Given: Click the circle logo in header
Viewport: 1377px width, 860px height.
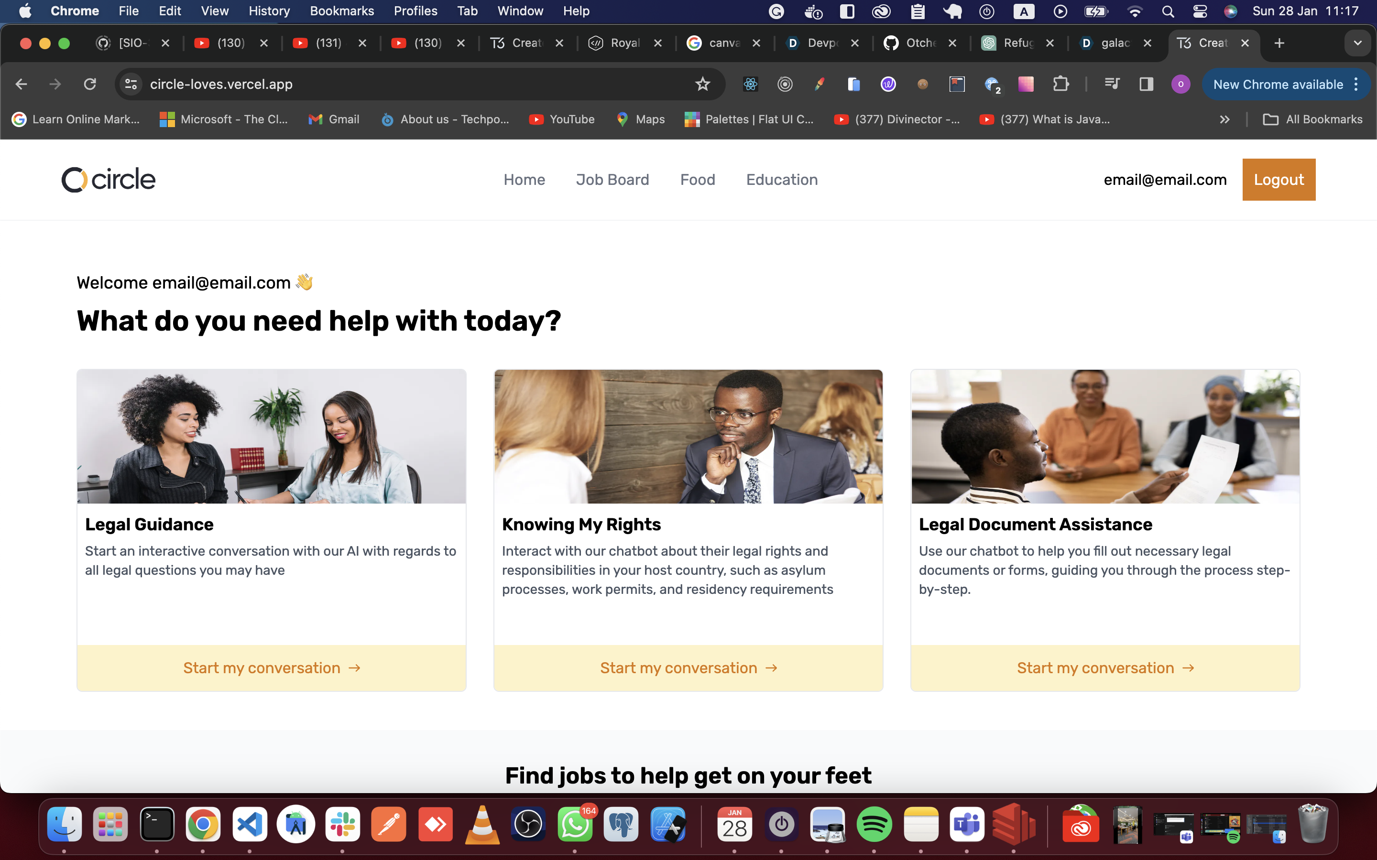Looking at the screenshot, I should coord(108,180).
